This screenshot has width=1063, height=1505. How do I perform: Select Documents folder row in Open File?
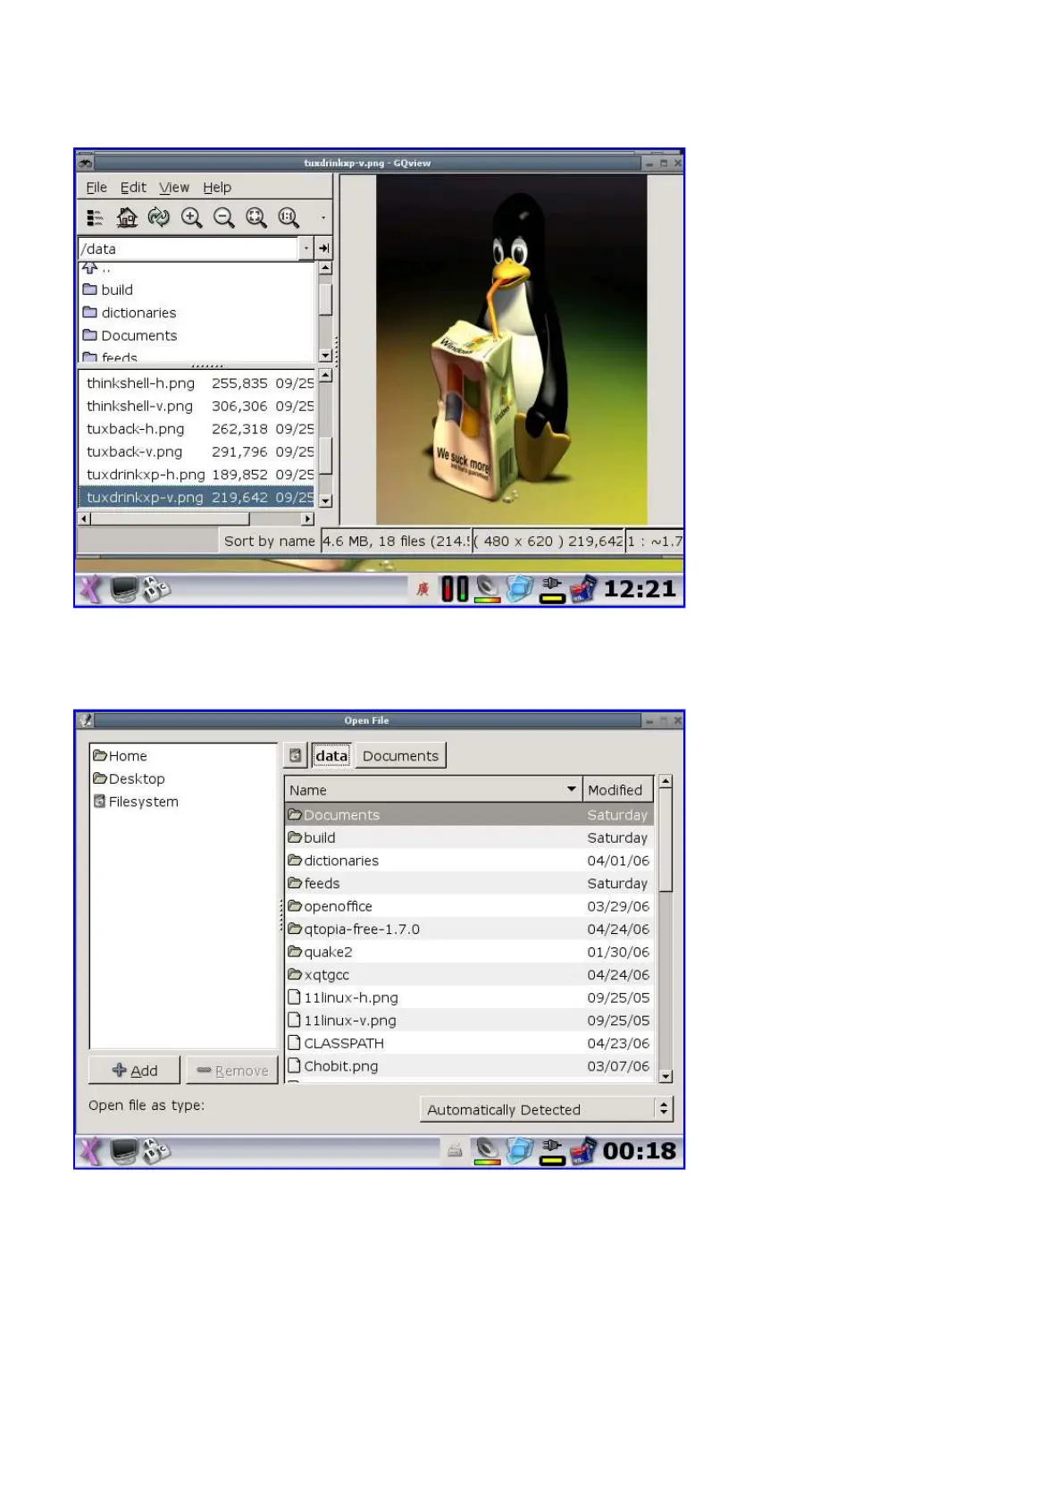470,815
